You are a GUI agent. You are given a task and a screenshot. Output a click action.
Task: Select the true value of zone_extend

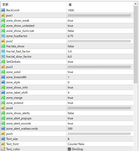click(70, 103)
